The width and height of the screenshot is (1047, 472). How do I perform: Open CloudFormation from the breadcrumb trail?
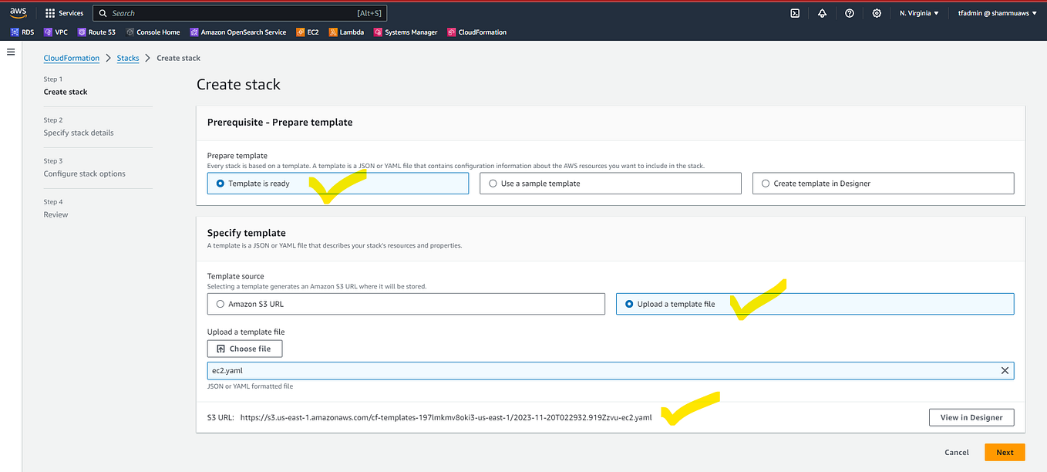click(x=71, y=57)
